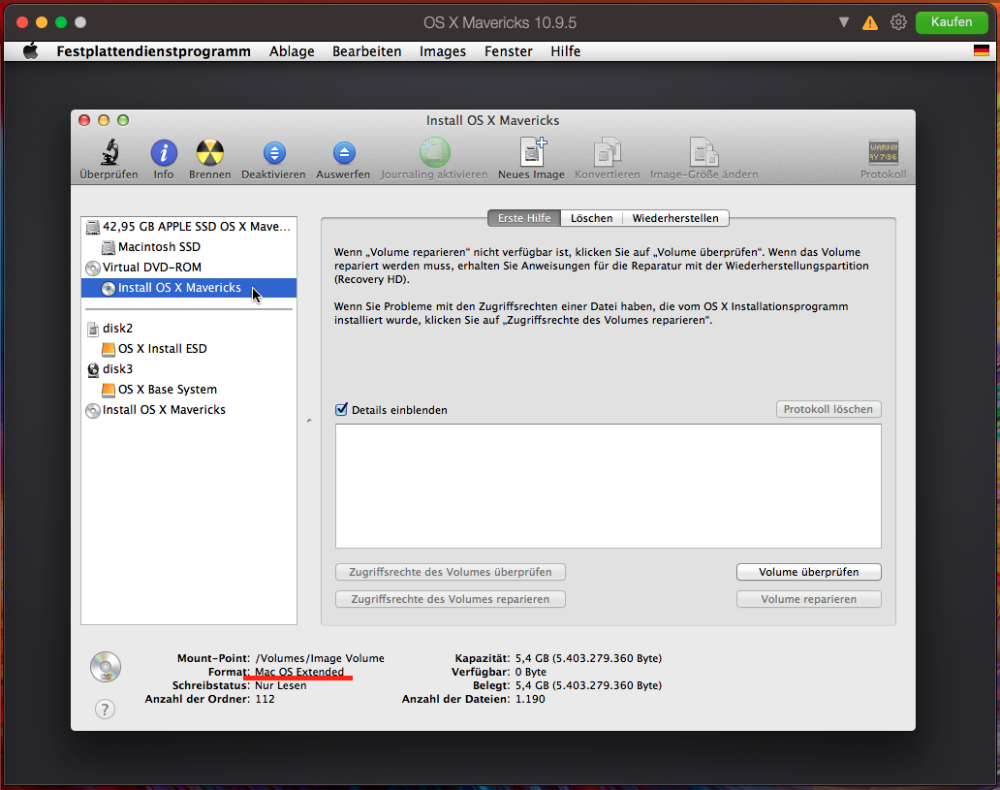Click the /Volumes/Image Volume mount point
The image size is (1000, 790).
[320, 658]
